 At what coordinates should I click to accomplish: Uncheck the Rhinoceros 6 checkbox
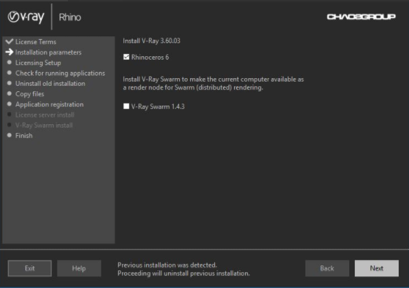(x=126, y=57)
